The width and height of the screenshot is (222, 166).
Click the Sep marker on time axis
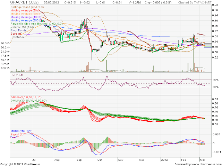(79, 160)
